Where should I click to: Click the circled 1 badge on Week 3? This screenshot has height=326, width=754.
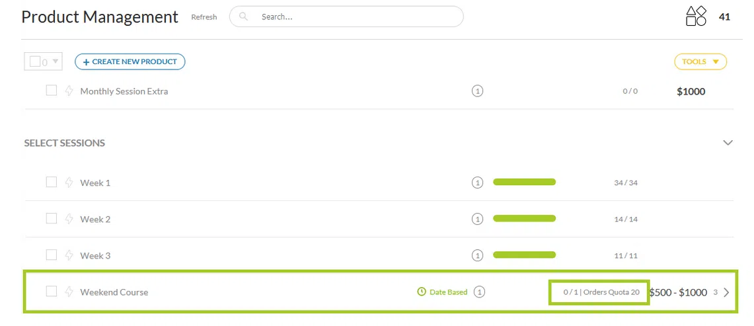(477, 255)
